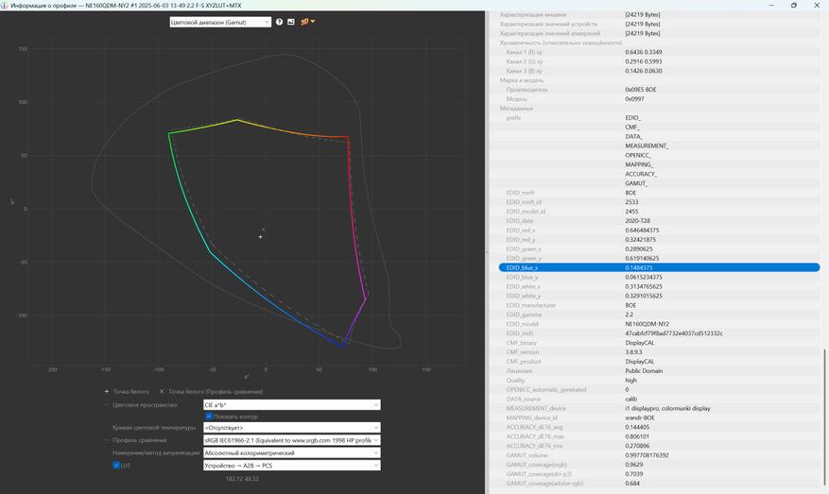Open the sRGB comparison profile dropdown

click(x=291, y=440)
